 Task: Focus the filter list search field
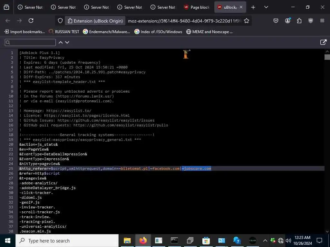pyautogui.click(x=30, y=42)
